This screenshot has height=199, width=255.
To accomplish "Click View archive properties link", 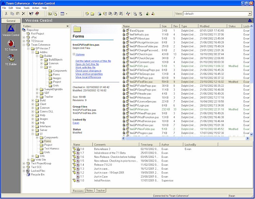I will point(89,74).
